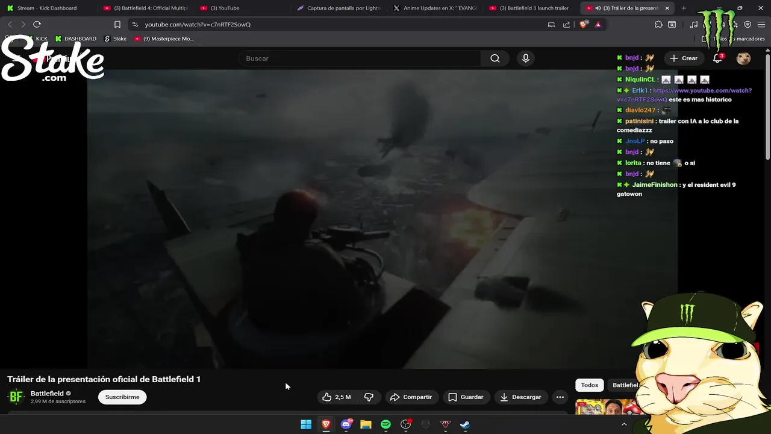This screenshot has height=434, width=771.
Task: Open OBS Studio from the taskbar
Action: tap(405, 424)
